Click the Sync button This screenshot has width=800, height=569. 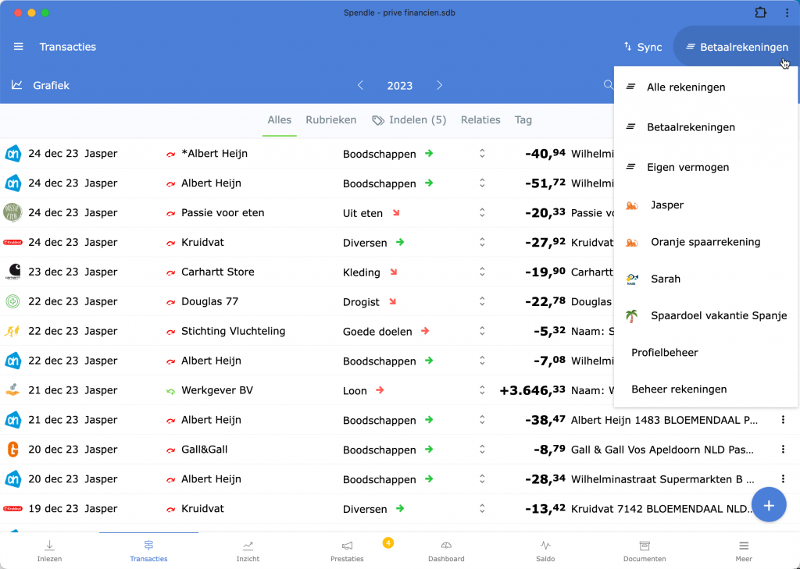point(642,47)
